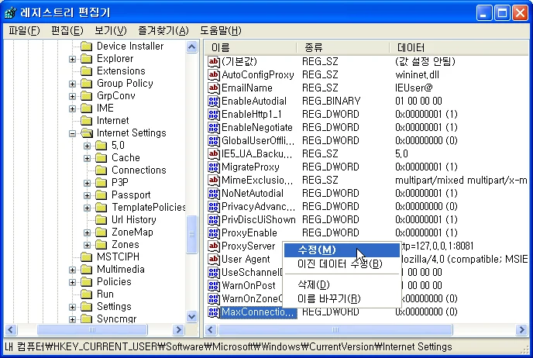Image resolution: width=533 pixels, height=358 pixels.
Task: Expand the Group Policy key
Action: click(72, 84)
